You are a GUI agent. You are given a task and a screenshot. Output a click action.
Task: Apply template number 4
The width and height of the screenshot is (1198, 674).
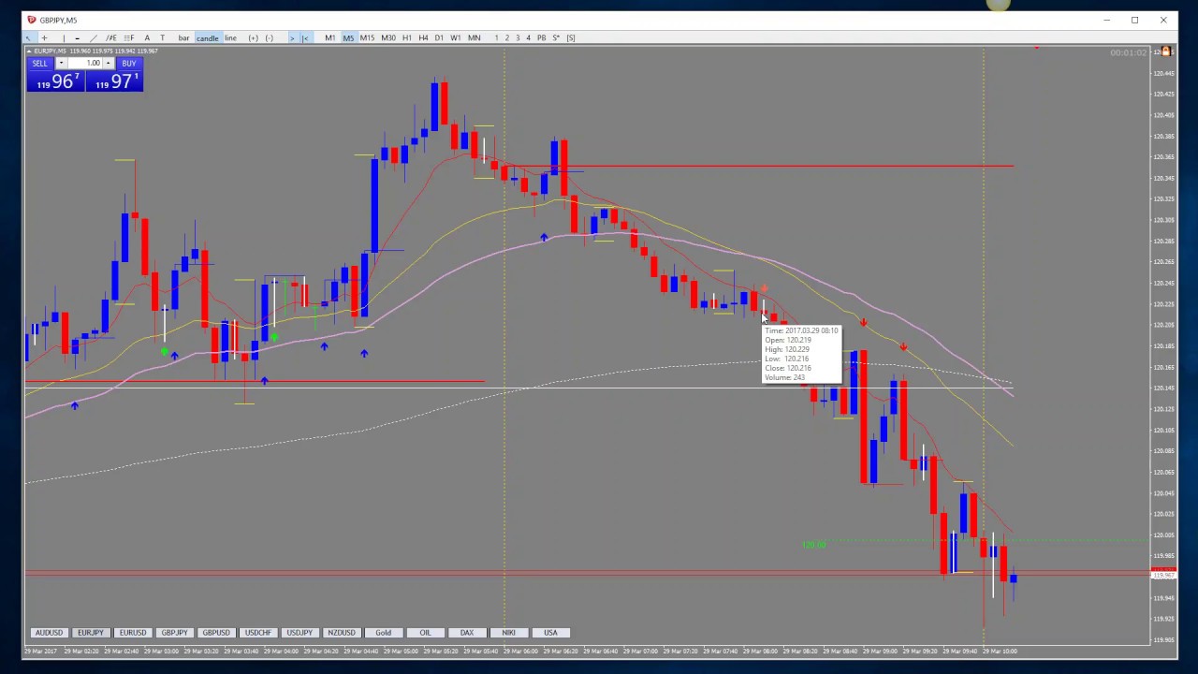pos(528,38)
